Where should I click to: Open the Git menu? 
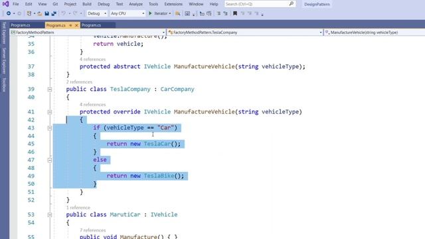pyautogui.click(x=55, y=4)
